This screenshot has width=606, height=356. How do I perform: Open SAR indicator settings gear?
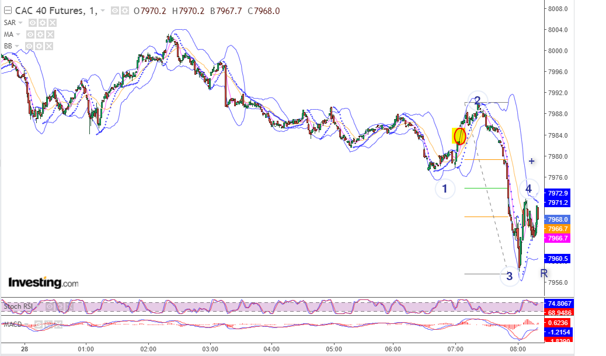(43, 23)
